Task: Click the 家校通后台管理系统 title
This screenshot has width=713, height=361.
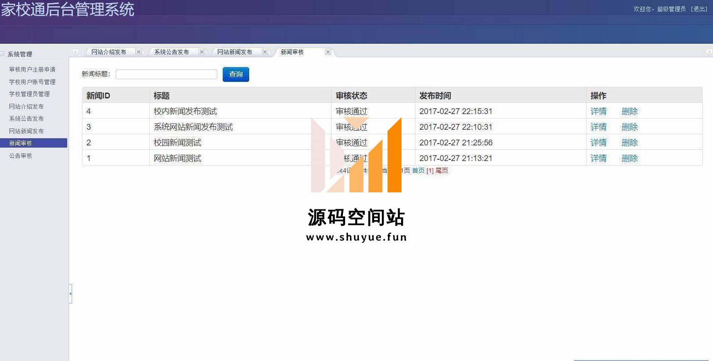Action: click(x=68, y=9)
